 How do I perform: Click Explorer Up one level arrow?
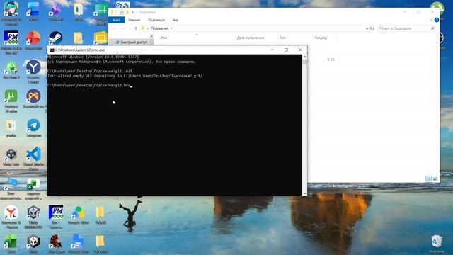(135, 28)
